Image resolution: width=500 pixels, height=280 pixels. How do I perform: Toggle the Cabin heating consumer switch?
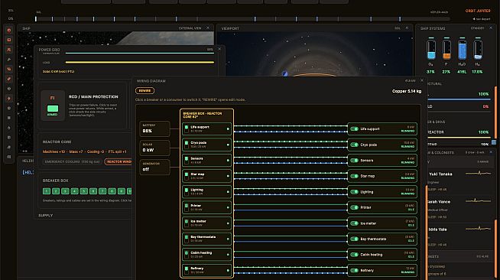(x=354, y=255)
